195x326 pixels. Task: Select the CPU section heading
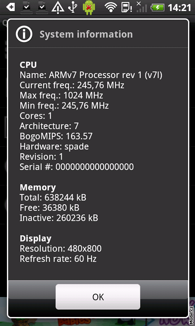(x=28, y=65)
